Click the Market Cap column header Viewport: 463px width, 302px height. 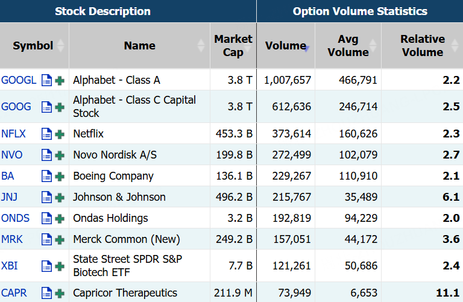coord(233,45)
